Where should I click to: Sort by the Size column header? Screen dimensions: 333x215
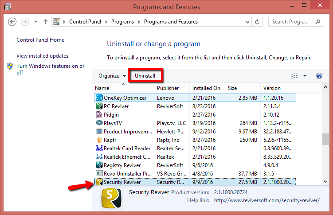243,88
